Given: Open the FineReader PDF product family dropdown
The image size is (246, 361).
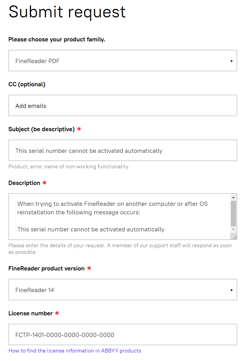Looking at the screenshot, I should (x=123, y=60).
